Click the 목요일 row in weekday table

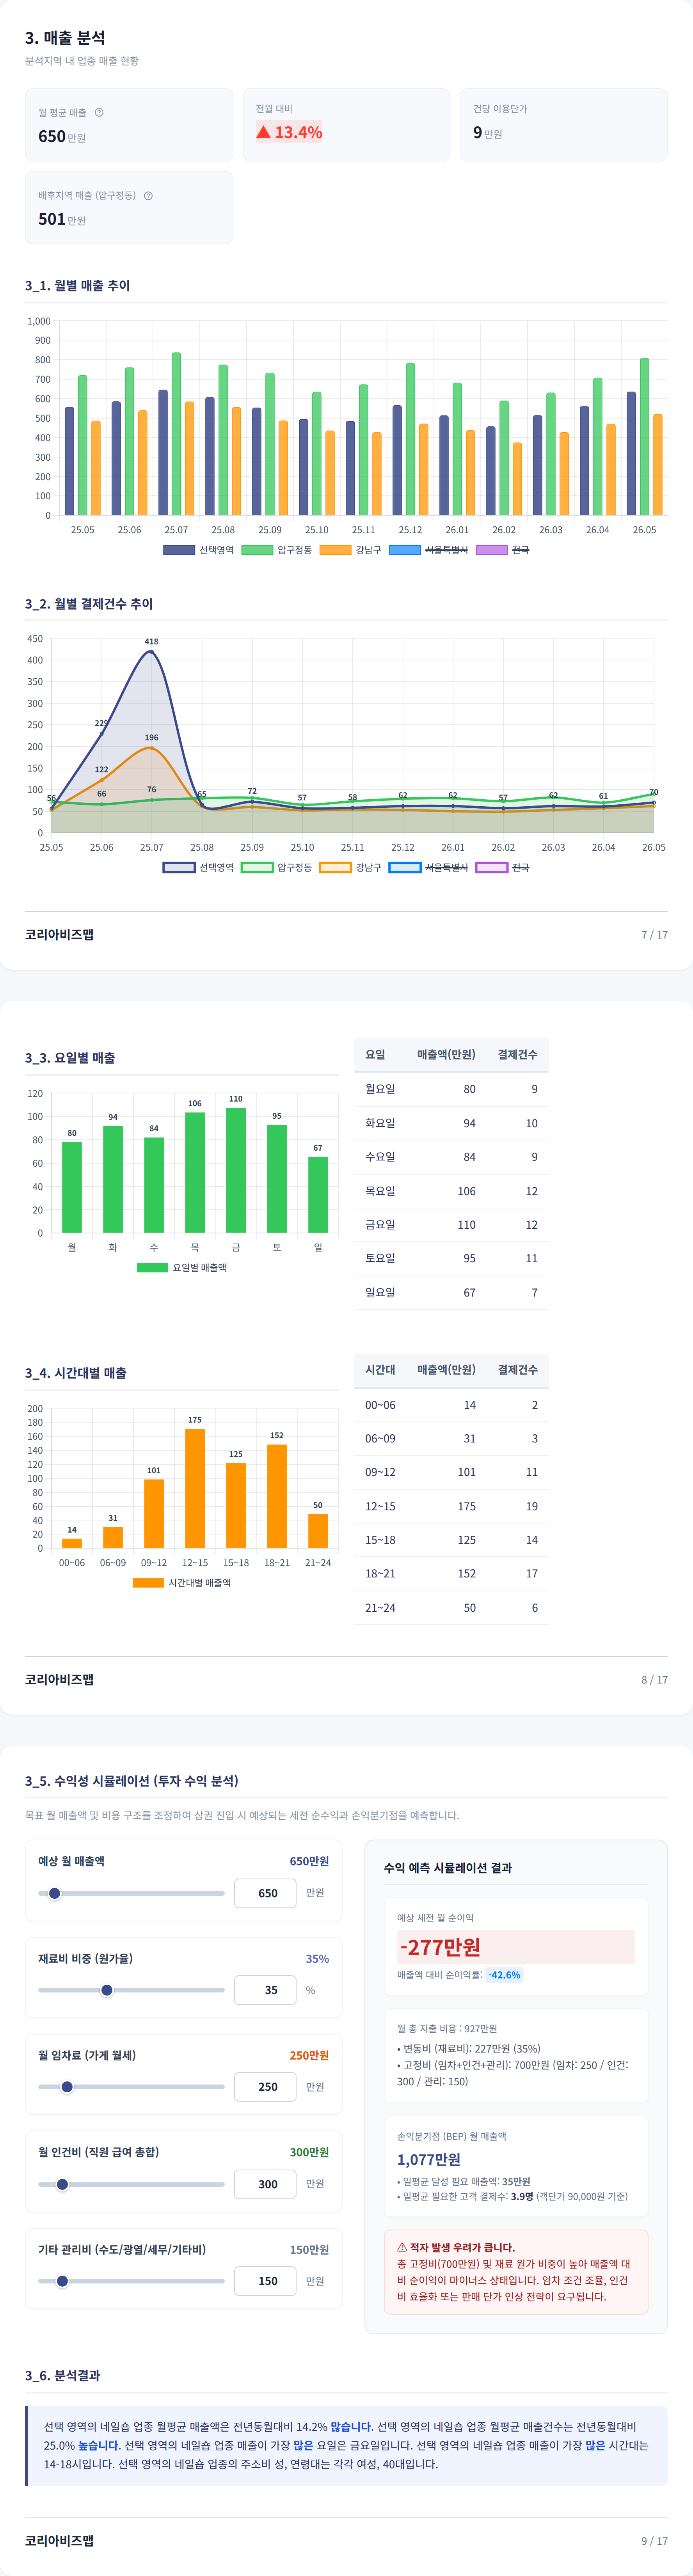point(451,1191)
